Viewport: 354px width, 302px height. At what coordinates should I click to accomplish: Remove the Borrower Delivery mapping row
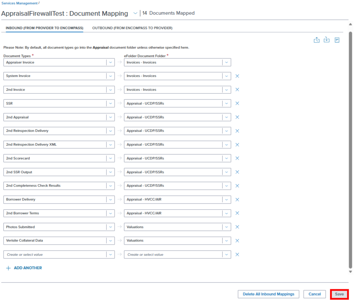(x=237, y=199)
